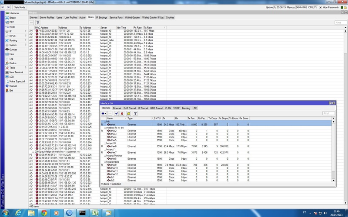This screenshot has height=217, width=348.
Task: Open the Service Ports tab
Action: tap(116, 17)
